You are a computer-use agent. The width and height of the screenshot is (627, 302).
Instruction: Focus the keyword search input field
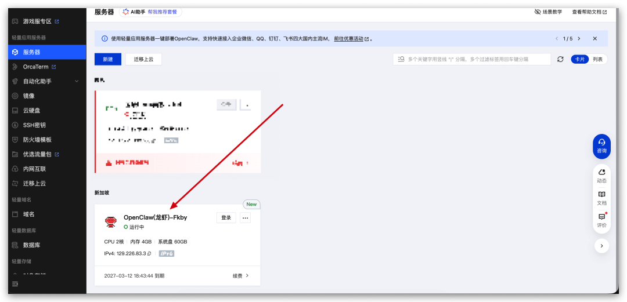[476, 59]
